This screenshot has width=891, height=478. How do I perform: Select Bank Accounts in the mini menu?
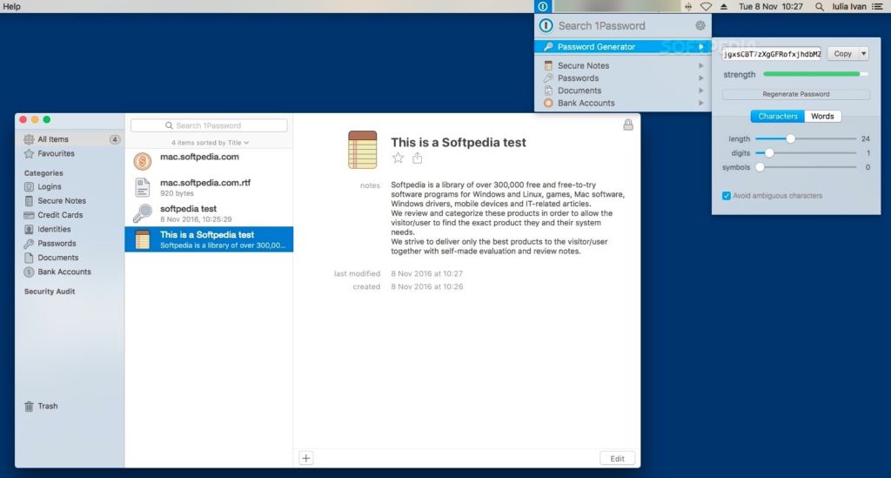[623, 103]
